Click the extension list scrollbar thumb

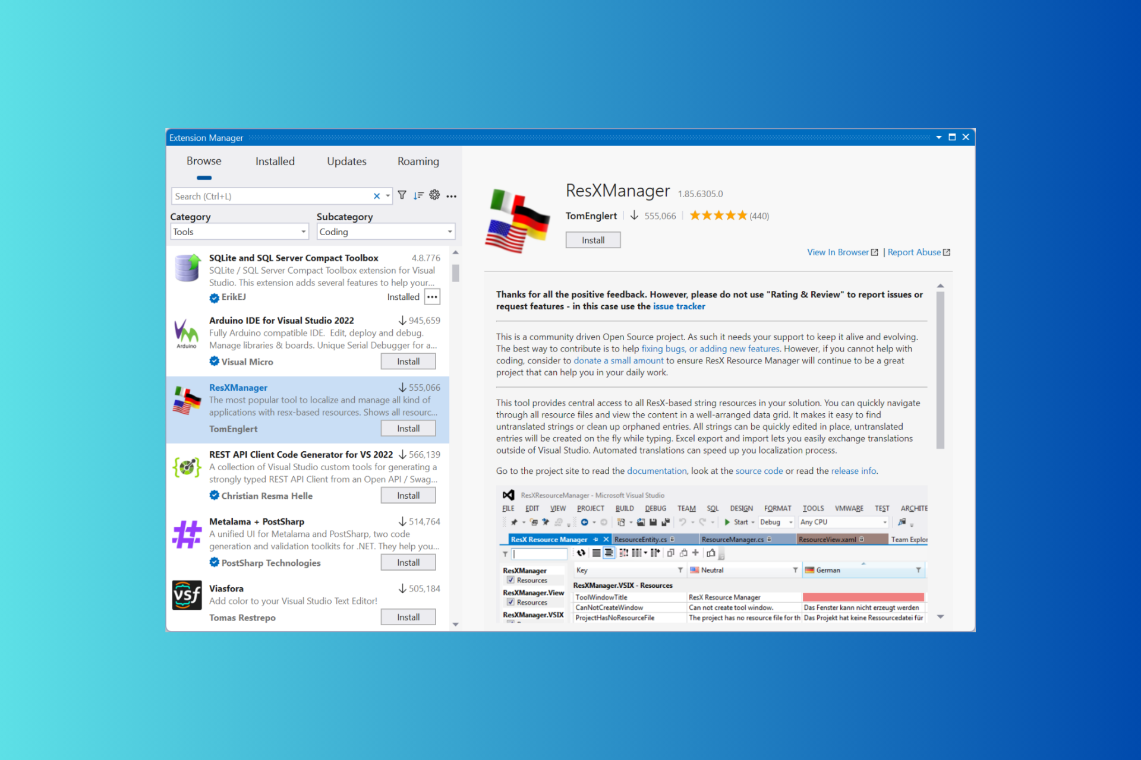click(455, 273)
